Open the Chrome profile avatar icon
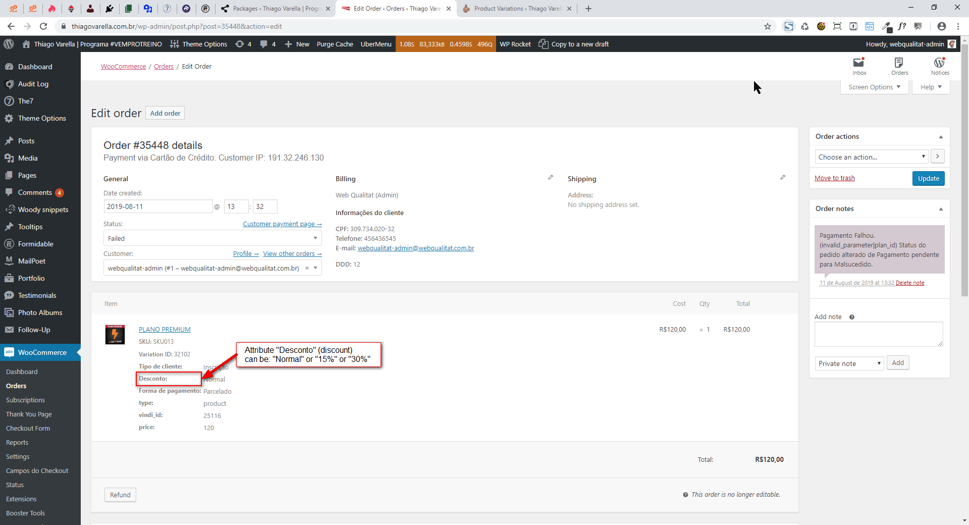 click(942, 26)
